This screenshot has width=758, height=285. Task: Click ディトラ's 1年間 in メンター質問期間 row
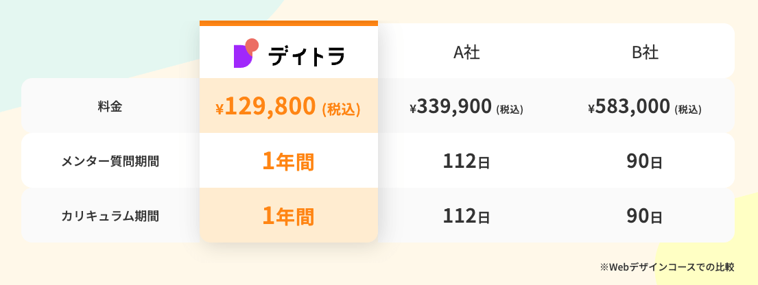(x=288, y=162)
